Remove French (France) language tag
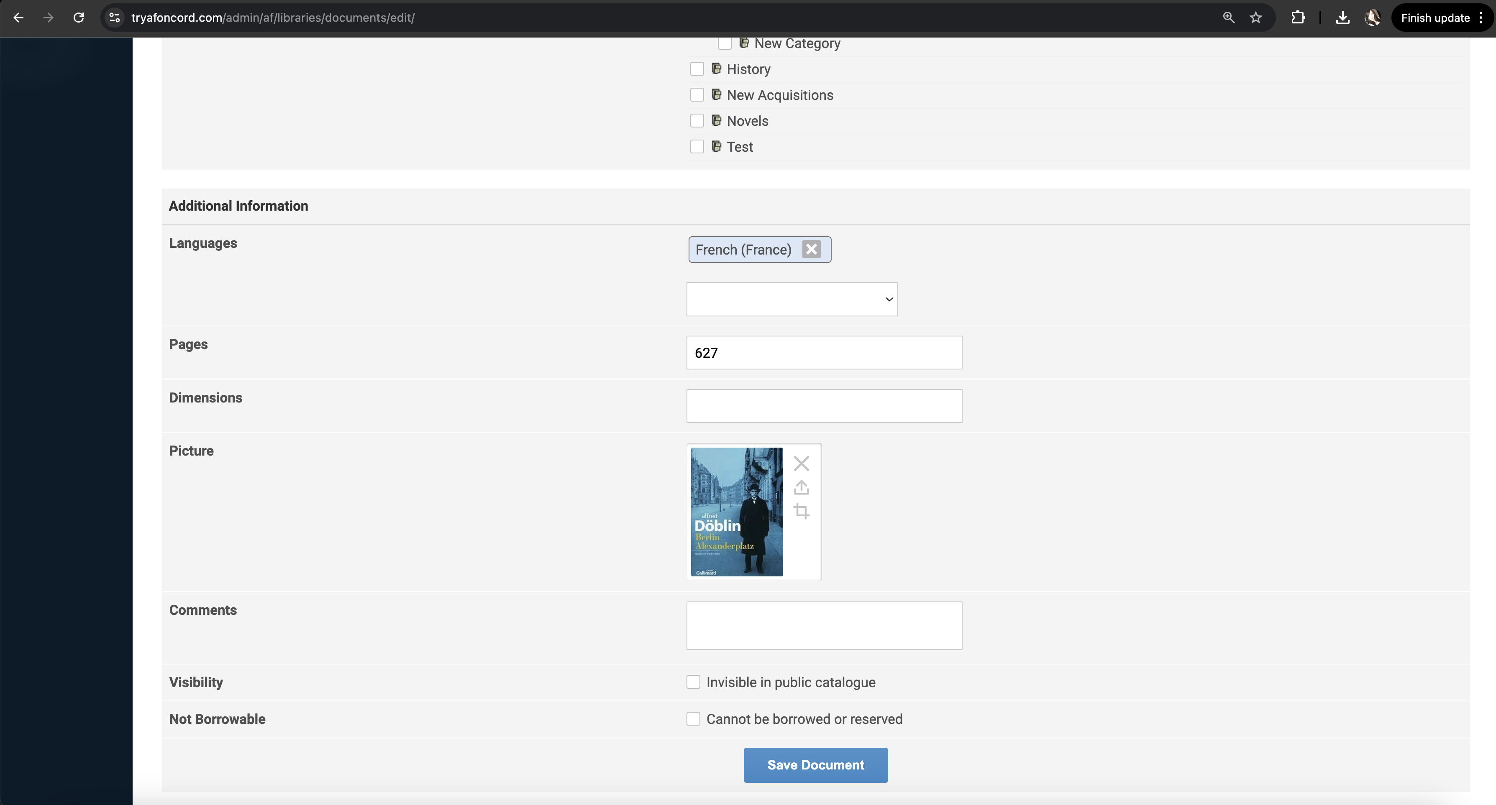This screenshot has width=1496, height=805. click(811, 249)
